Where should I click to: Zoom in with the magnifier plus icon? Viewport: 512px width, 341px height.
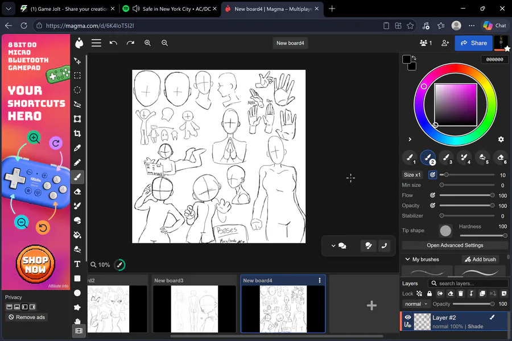pos(147,43)
